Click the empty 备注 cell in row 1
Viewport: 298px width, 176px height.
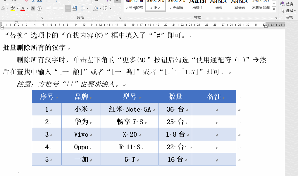[x=214, y=109]
